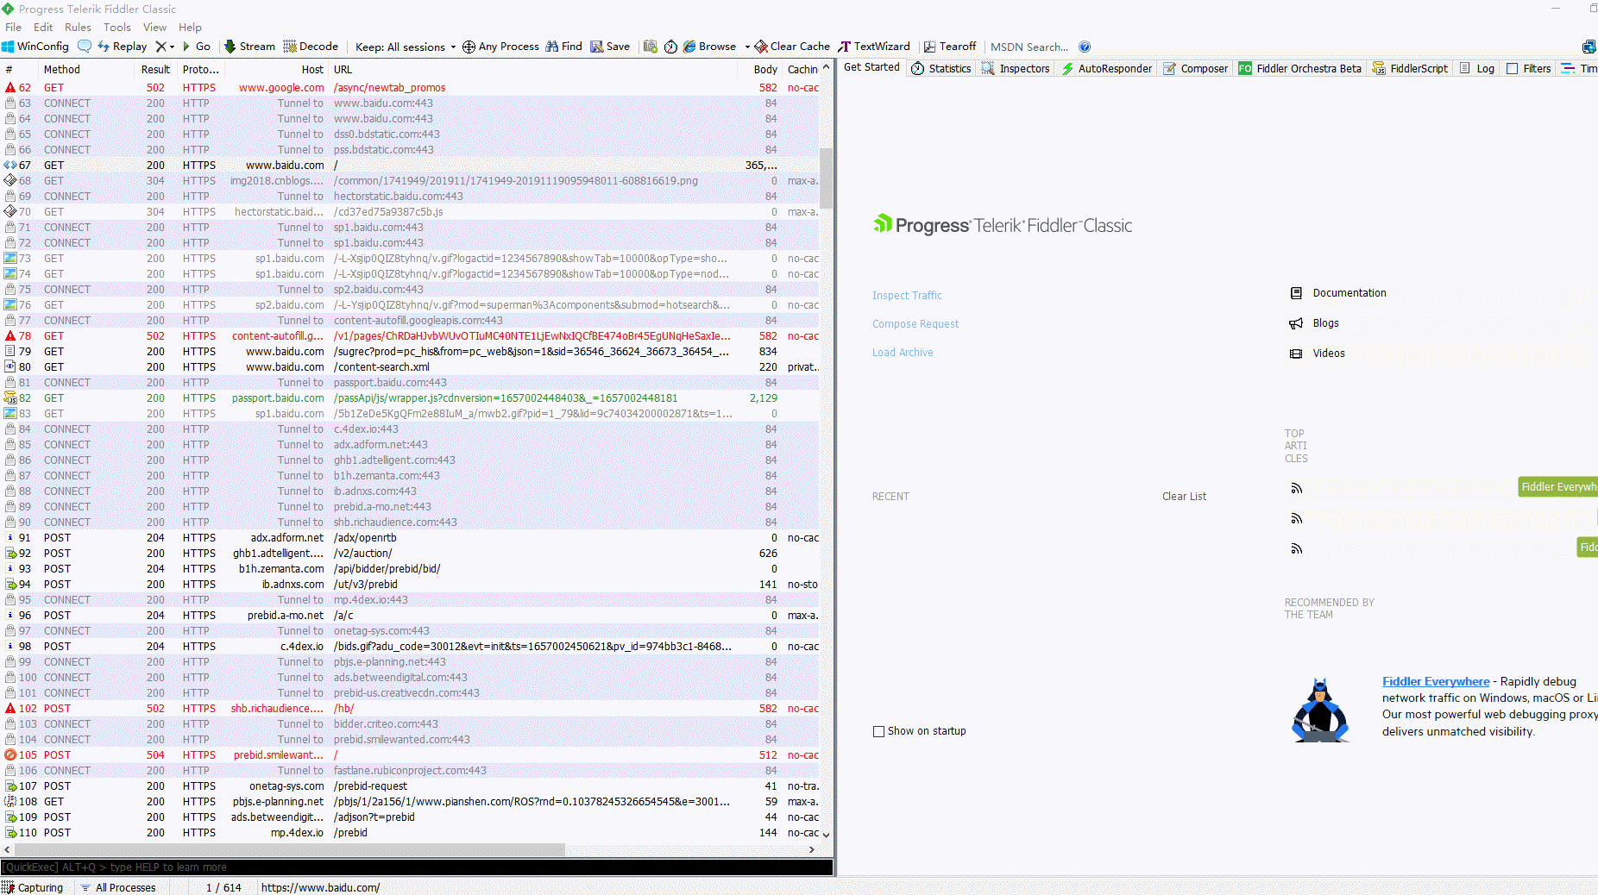Click the Videos film icon
1598x895 pixels.
(1296, 354)
